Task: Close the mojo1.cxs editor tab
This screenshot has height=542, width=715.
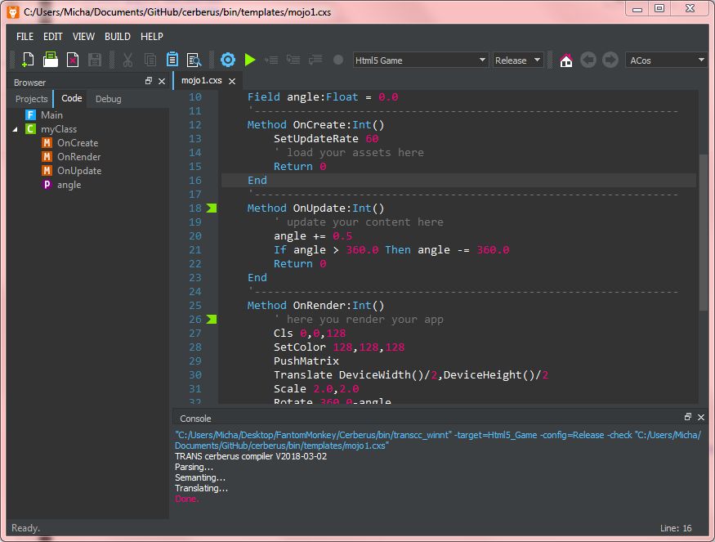Action: click(231, 81)
